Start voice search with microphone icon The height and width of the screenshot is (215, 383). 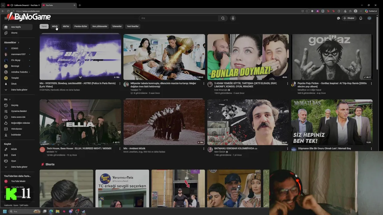[233, 18]
